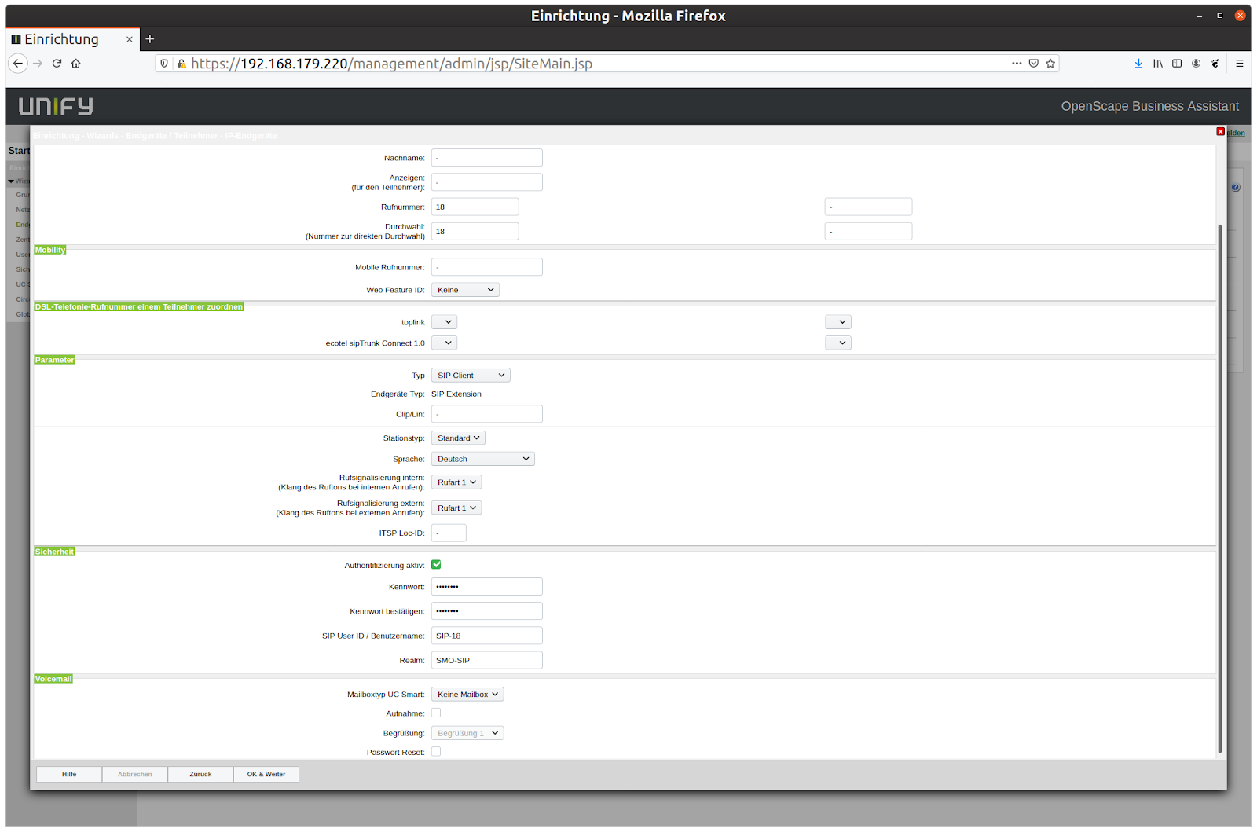Click the Unify logo
Screen dimensions: 1257x832
[x=56, y=106]
